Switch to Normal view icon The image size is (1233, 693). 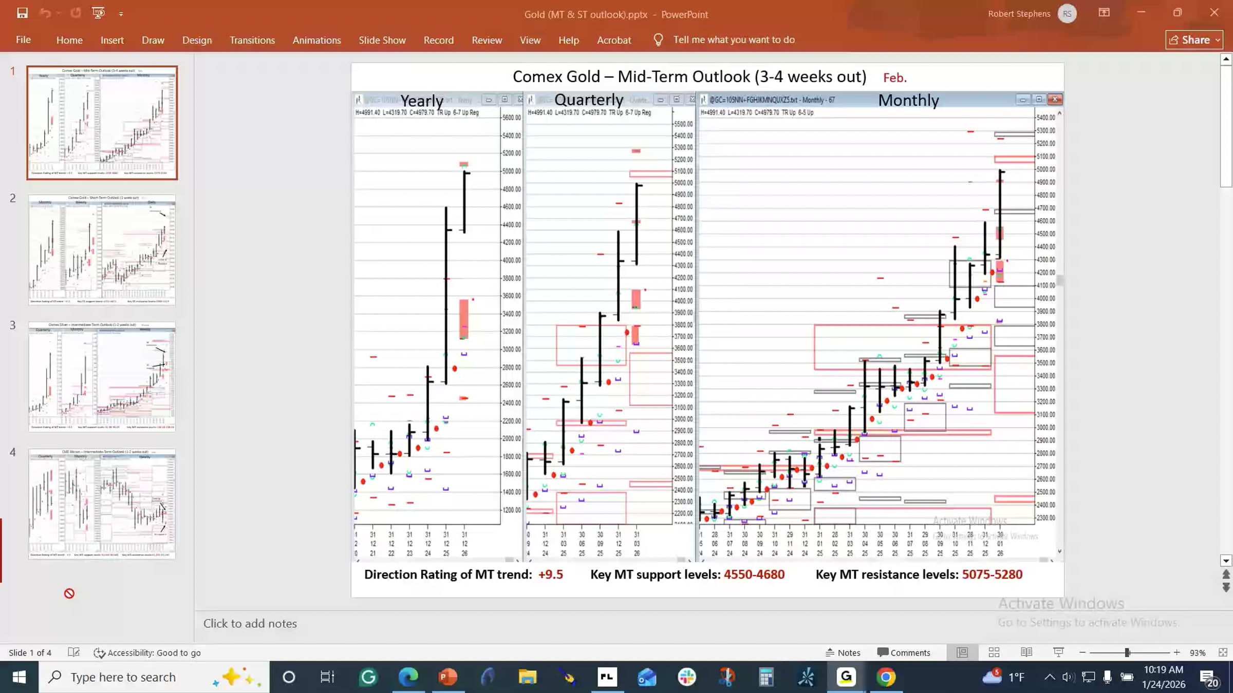[x=962, y=652]
